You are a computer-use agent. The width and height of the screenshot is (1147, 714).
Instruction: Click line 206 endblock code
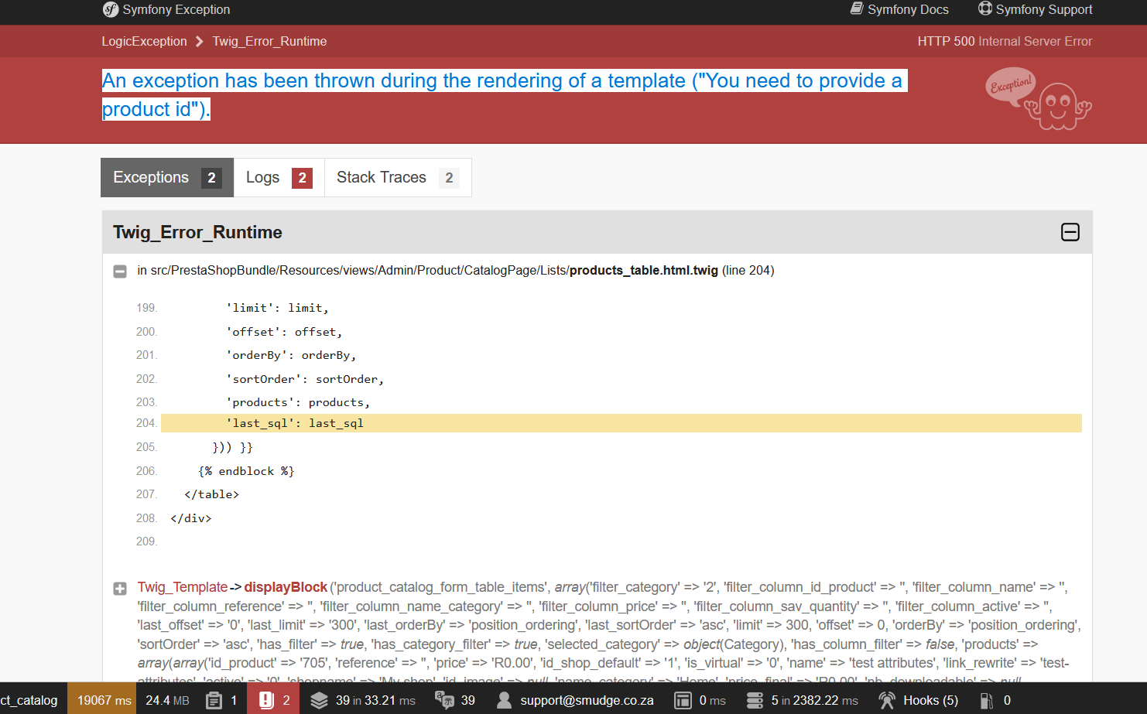[246, 471]
